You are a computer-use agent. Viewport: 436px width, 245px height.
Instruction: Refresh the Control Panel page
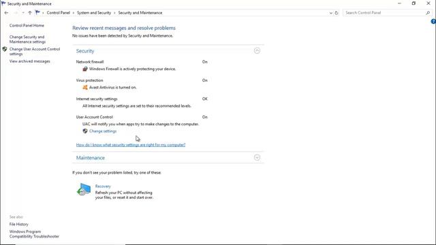[336, 13]
